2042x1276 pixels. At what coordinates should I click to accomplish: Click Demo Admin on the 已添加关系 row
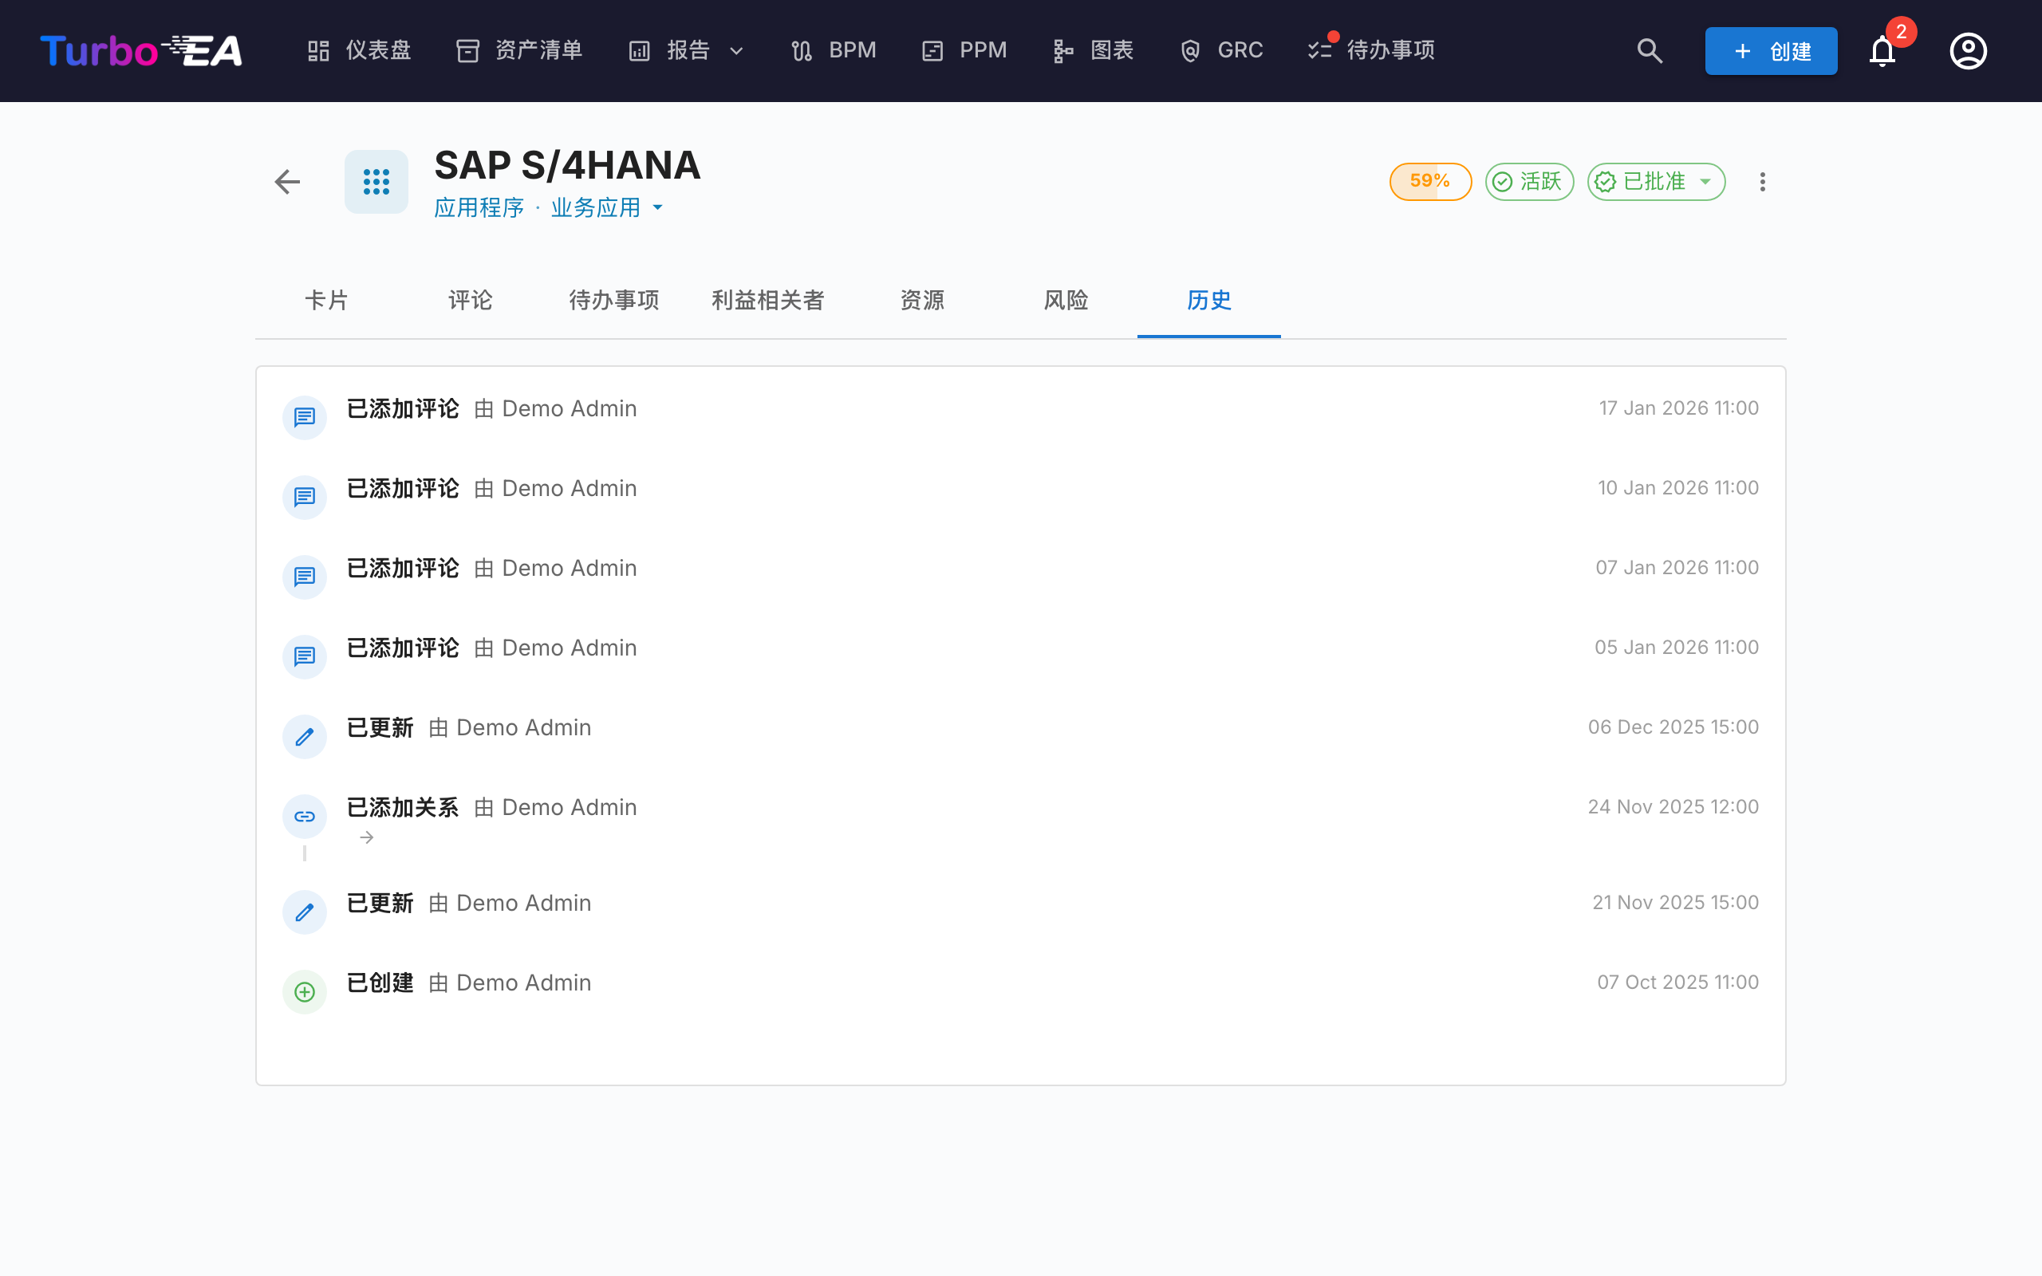(569, 808)
